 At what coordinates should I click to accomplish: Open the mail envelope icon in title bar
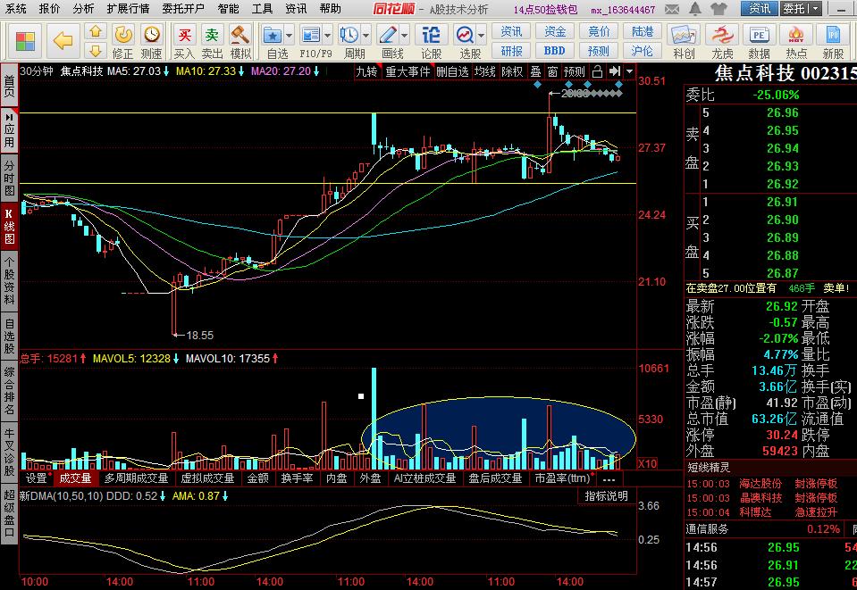click(x=672, y=9)
